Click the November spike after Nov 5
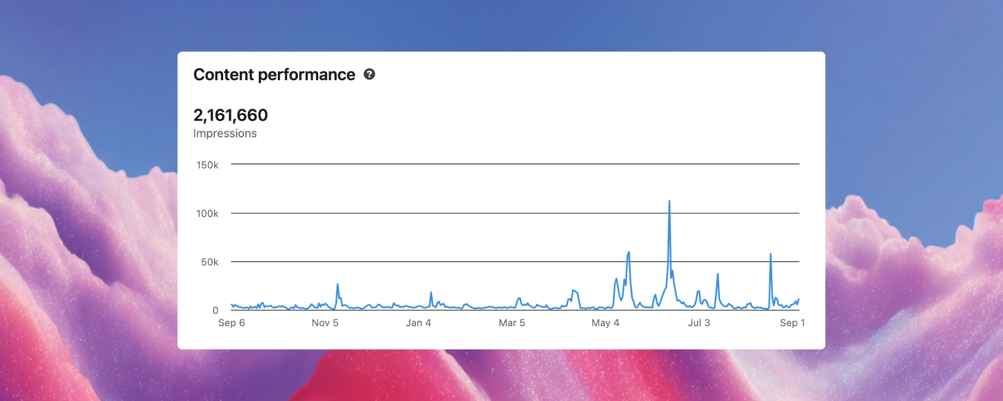The width and height of the screenshot is (1003, 401). click(338, 285)
